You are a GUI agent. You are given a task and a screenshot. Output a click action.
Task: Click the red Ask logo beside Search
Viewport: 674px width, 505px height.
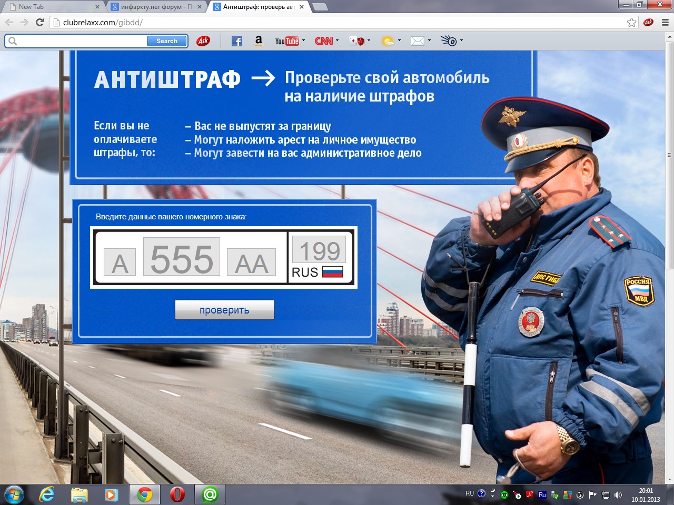pyautogui.click(x=203, y=41)
